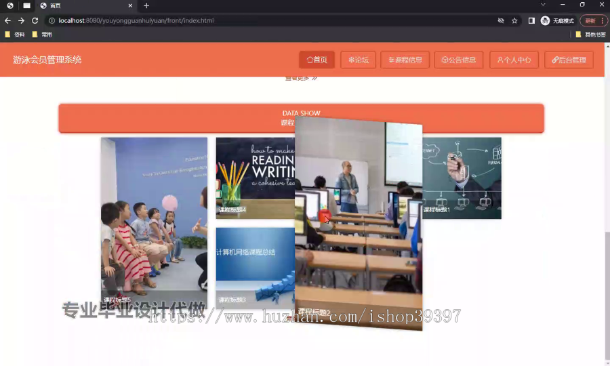610x366 pixels.
Task: Click the crossed-eye tracking protection icon
Action: click(x=501, y=20)
